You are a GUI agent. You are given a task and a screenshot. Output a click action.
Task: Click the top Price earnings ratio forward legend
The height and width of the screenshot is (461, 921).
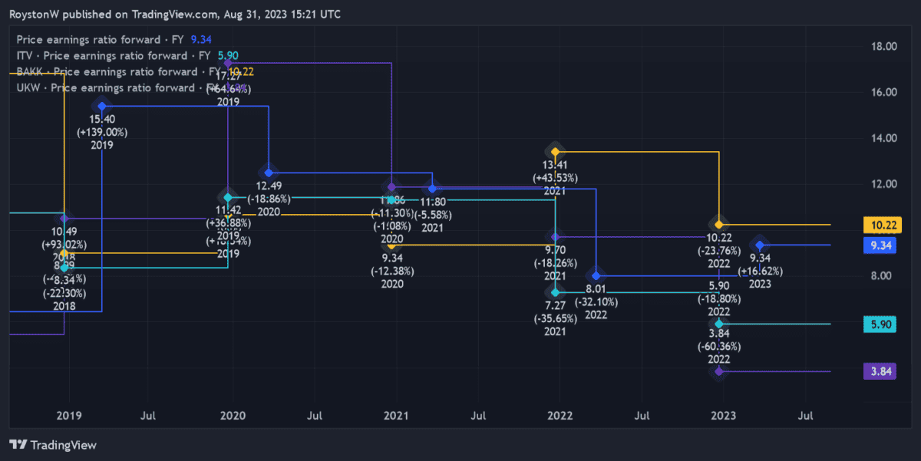pyautogui.click(x=101, y=40)
